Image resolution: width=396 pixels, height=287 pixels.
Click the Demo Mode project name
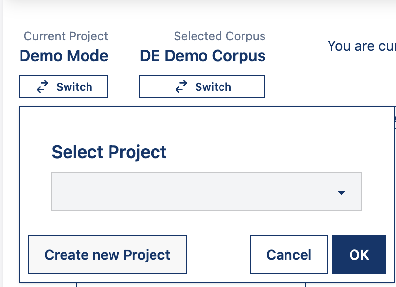[x=64, y=56]
